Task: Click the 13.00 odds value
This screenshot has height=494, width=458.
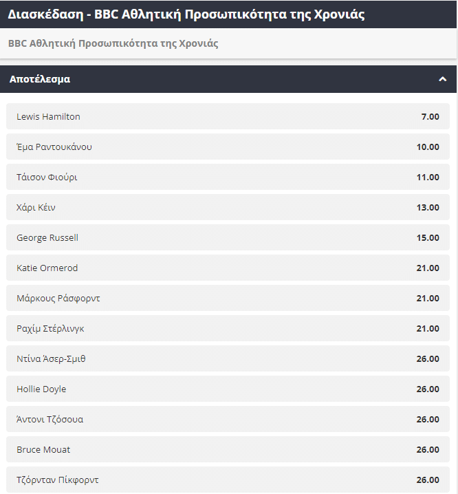Action: (428, 208)
